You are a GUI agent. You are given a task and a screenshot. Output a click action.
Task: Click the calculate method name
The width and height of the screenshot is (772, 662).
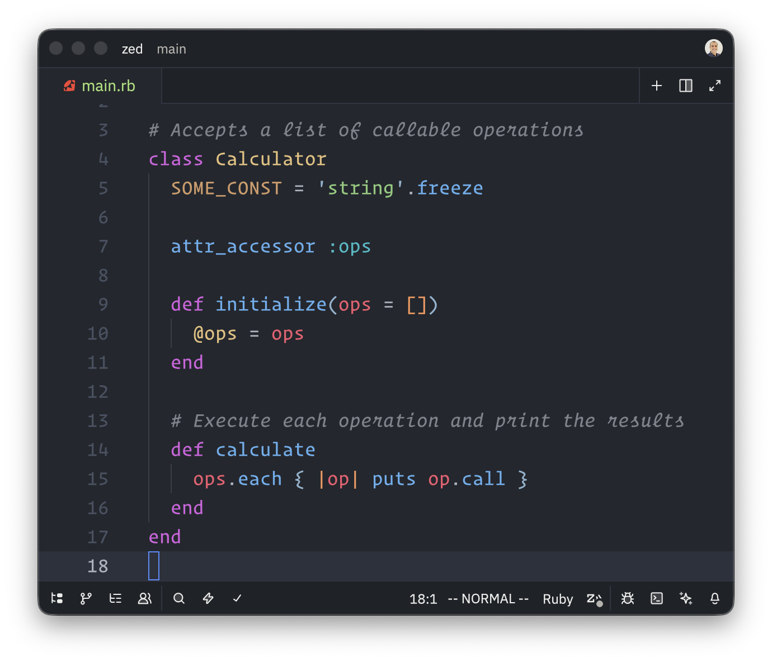[265, 450]
